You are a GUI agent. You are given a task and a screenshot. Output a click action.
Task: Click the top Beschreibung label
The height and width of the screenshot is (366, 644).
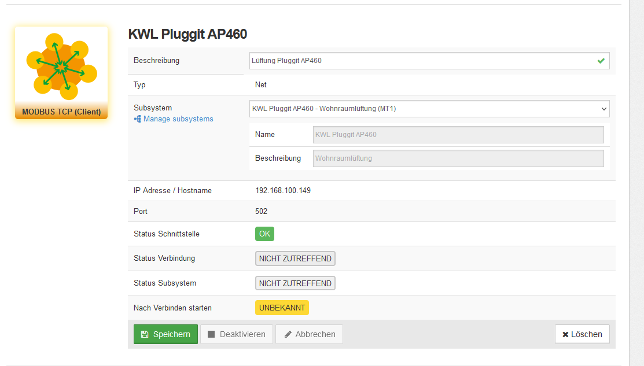156,60
